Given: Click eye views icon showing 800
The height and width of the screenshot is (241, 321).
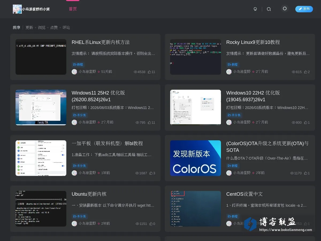Looking at the screenshot, I should 293,122.
